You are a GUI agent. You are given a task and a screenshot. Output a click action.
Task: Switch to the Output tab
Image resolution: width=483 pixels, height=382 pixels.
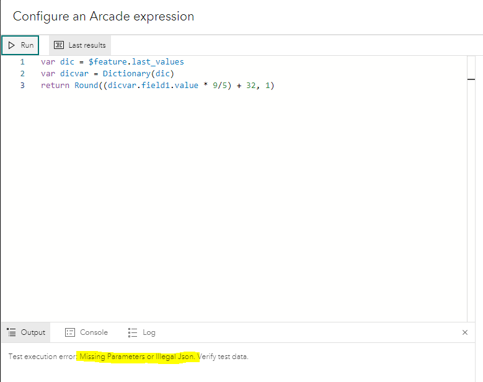(x=26, y=332)
